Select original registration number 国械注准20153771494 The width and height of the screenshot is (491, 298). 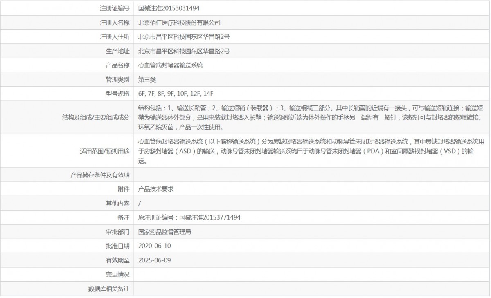pos(210,217)
